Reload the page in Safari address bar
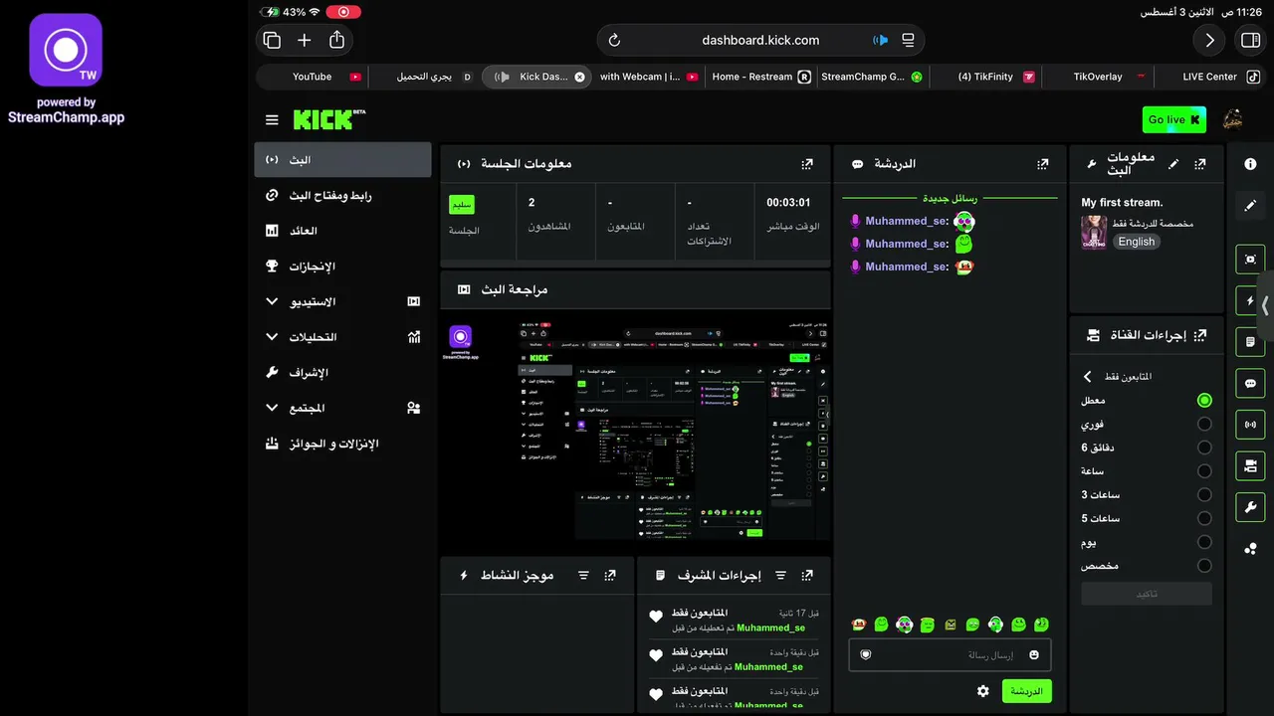Screen dimensions: 1274x716 [614, 41]
